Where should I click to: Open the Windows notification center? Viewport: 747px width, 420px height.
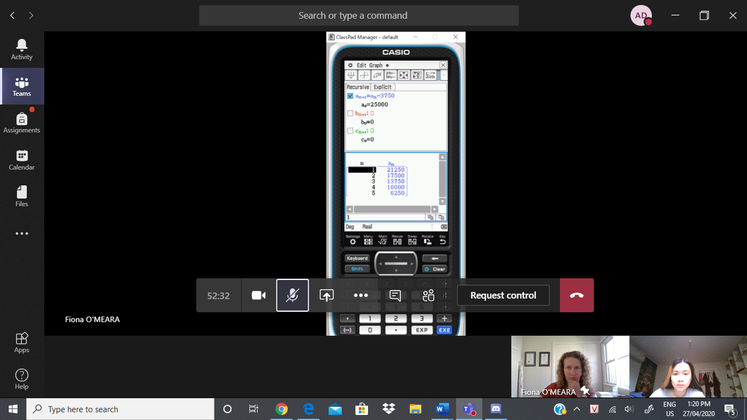(731, 409)
